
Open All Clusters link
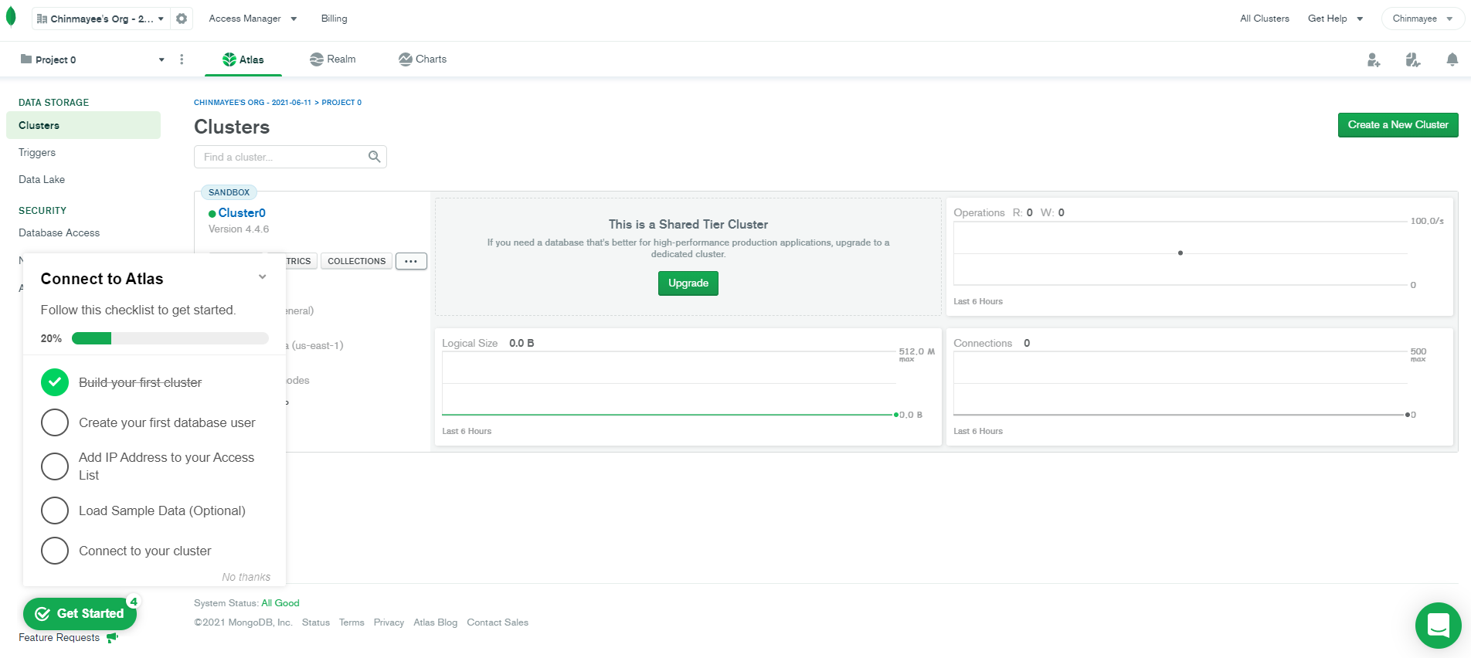(1264, 19)
